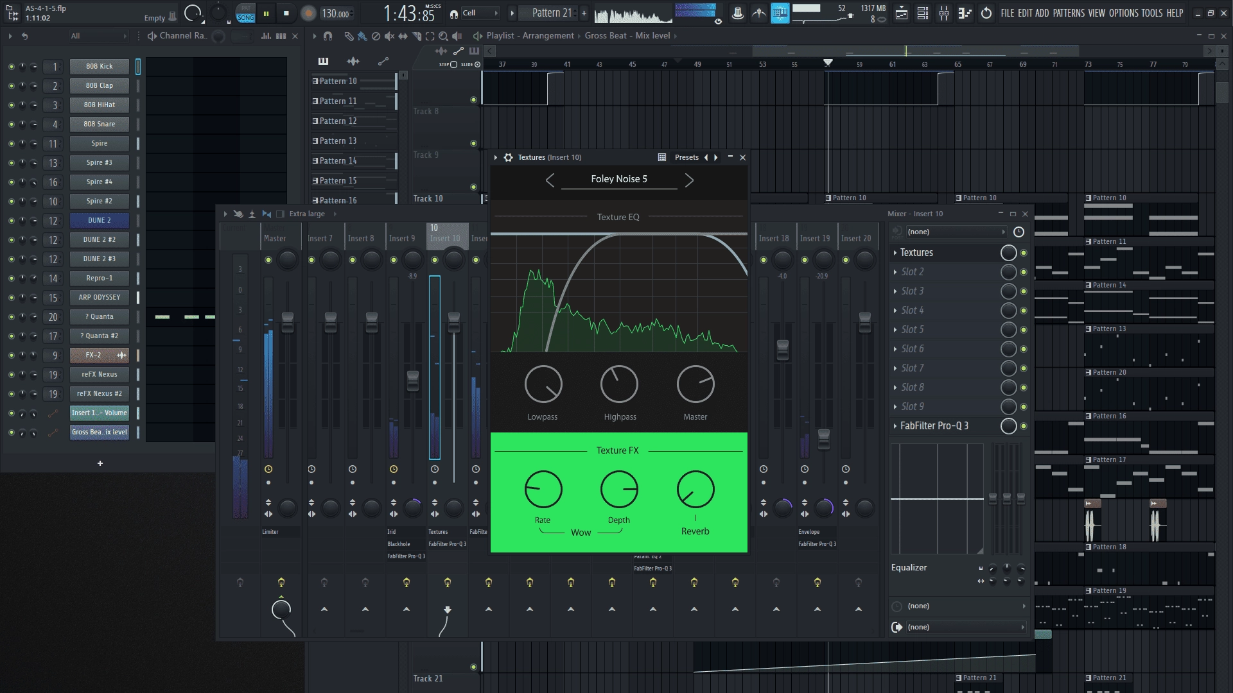The height and width of the screenshot is (693, 1233).
Task: Select the Insert 19 mixer track
Action: [x=815, y=238]
